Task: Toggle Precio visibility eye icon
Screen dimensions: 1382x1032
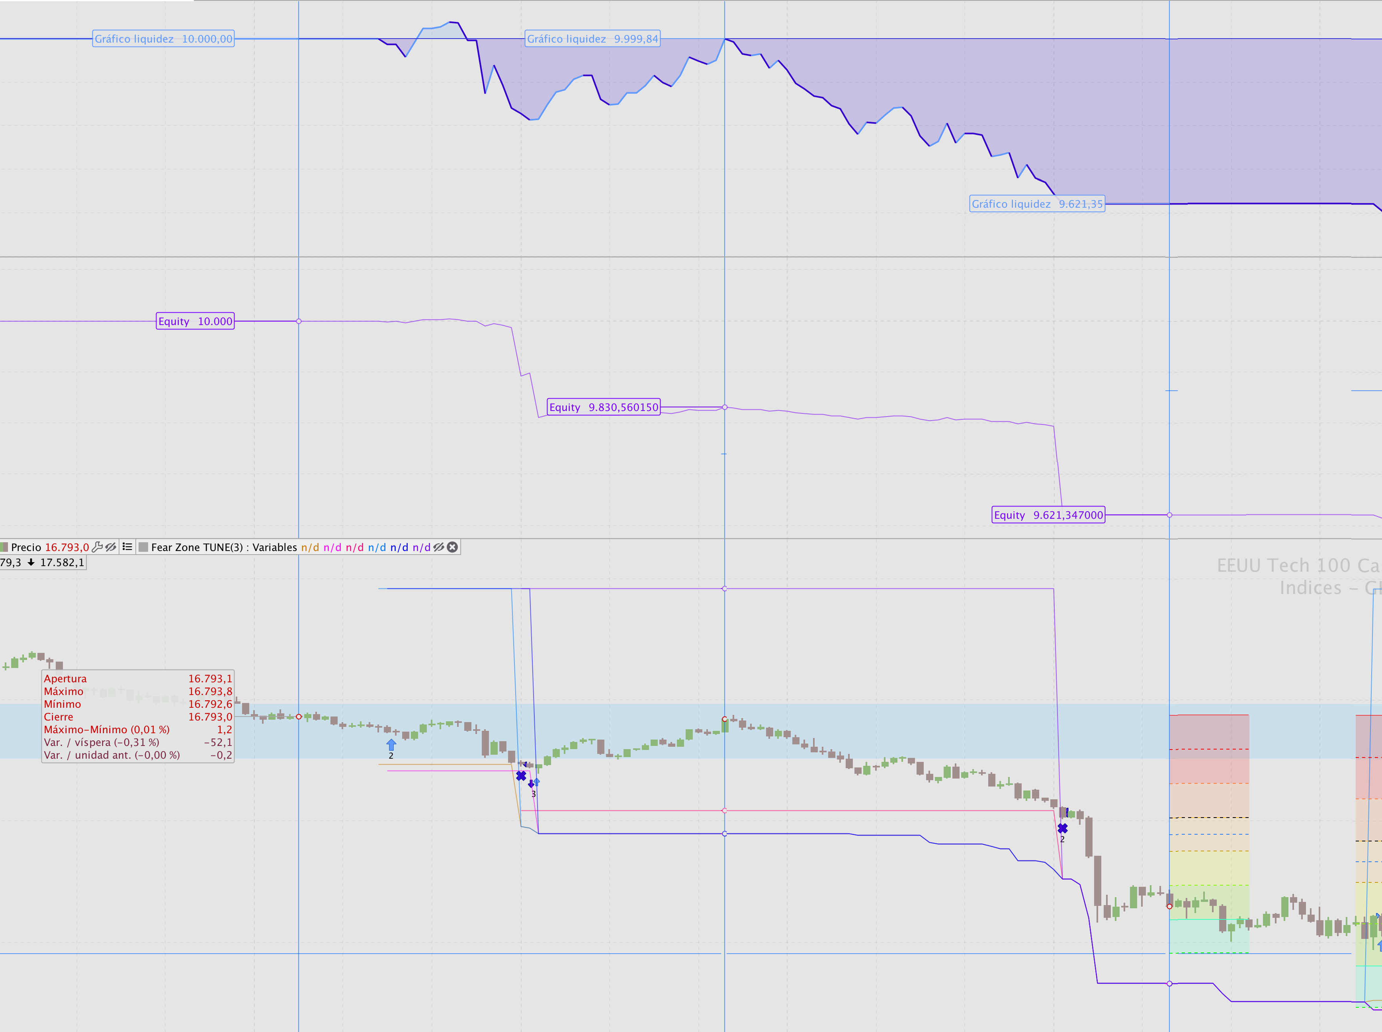Action: click(x=111, y=547)
